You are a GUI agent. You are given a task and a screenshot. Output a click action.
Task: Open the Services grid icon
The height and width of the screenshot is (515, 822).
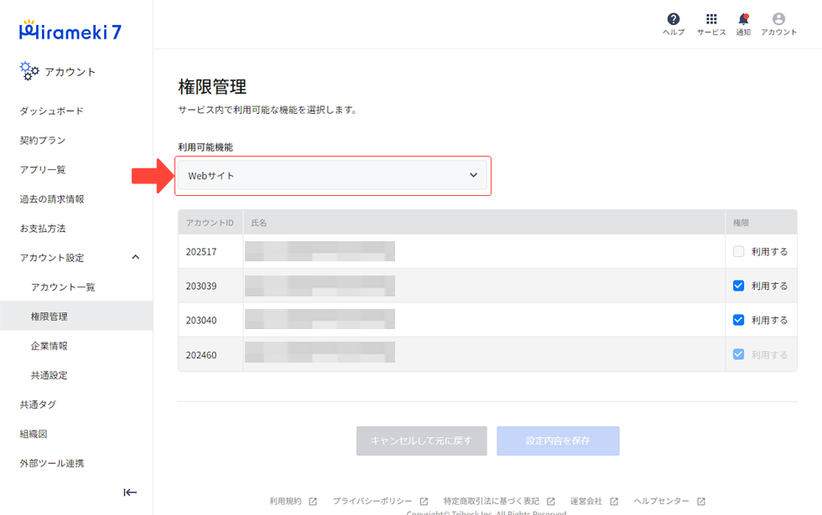click(x=711, y=19)
